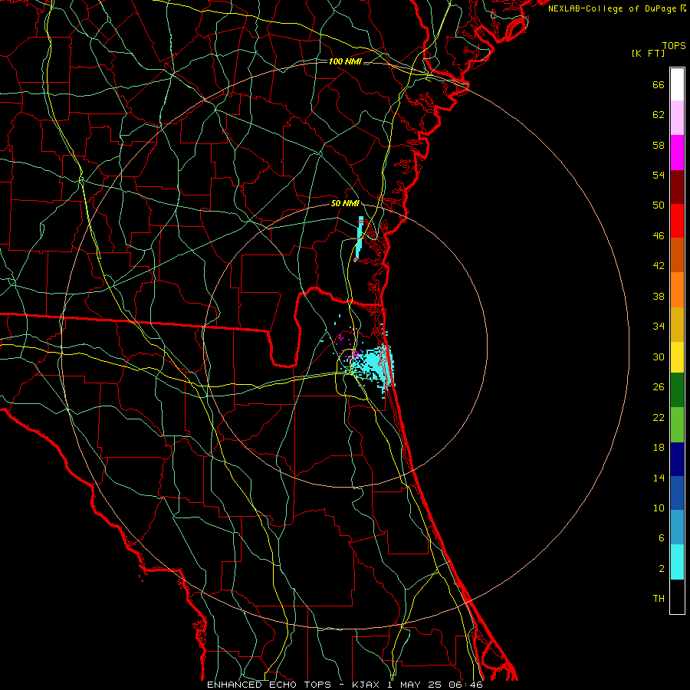Click the gold mustard legend swatch
Viewport: 690px width, 690px height.
pos(677,325)
